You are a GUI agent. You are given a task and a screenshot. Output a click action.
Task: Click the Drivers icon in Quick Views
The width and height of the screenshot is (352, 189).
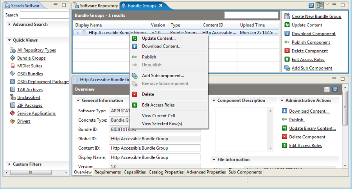[13, 121]
